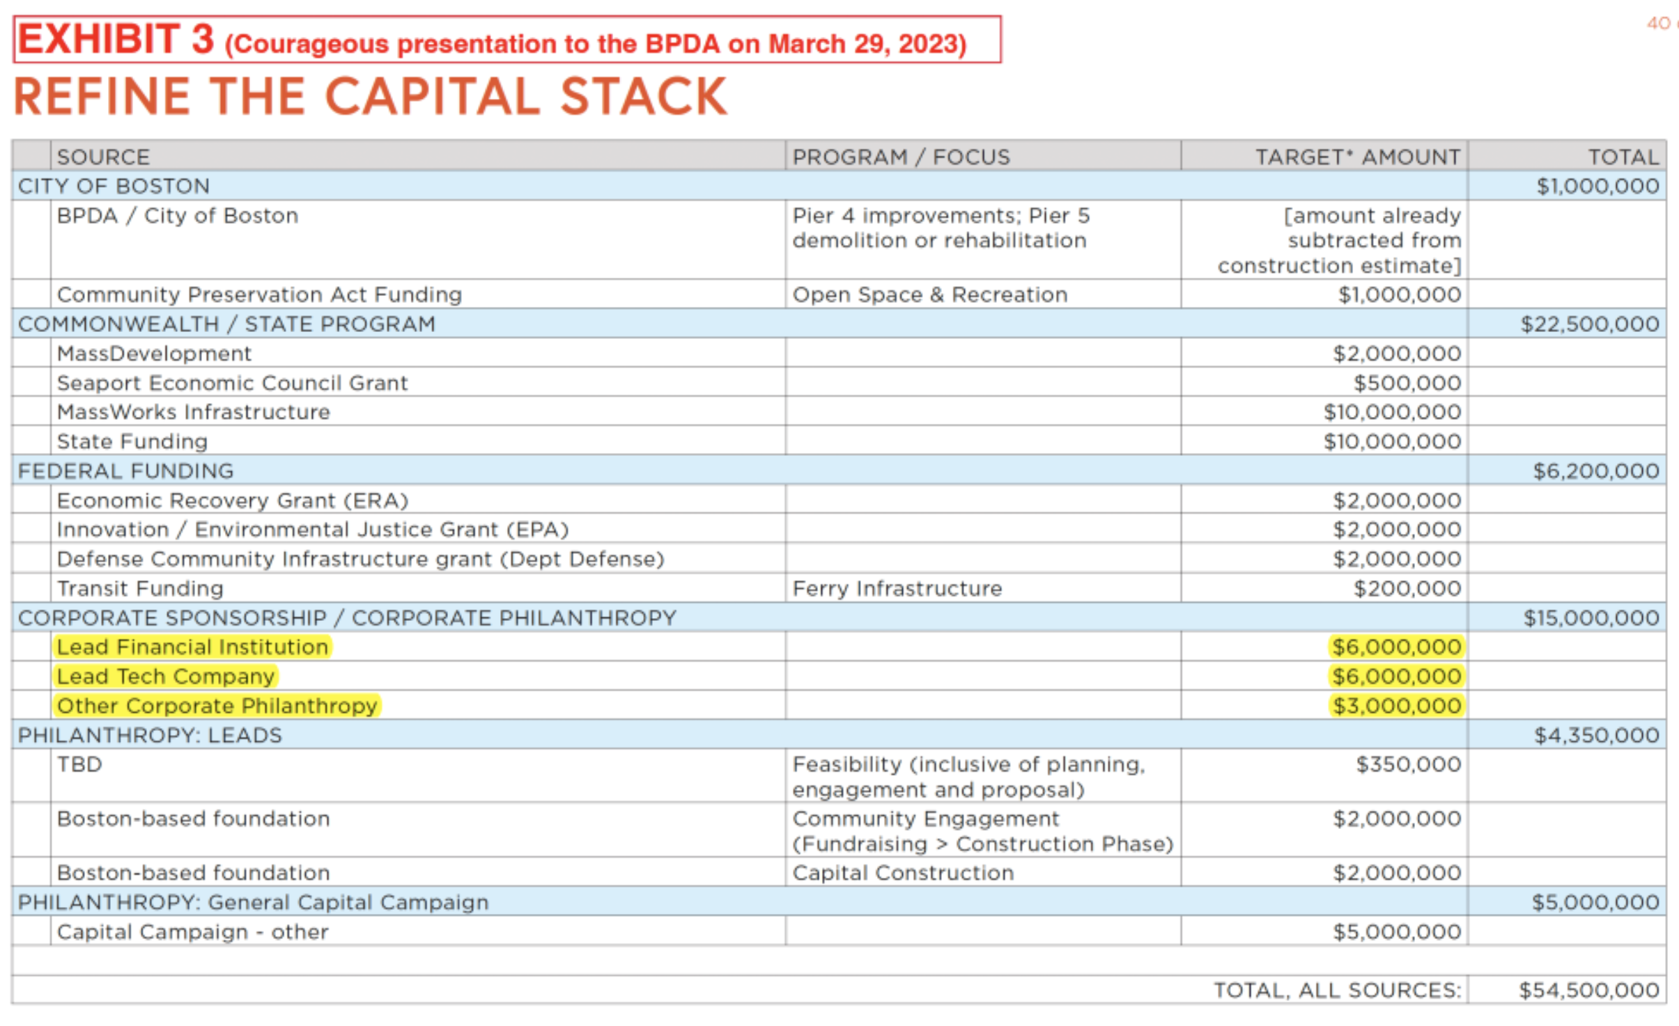Click the Capital Campaign - other row
This screenshot has height=1026, width=1679.
(192, 932)
